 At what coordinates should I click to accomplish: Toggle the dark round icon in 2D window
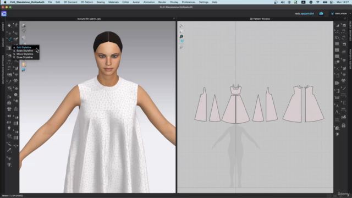(182, 36)
